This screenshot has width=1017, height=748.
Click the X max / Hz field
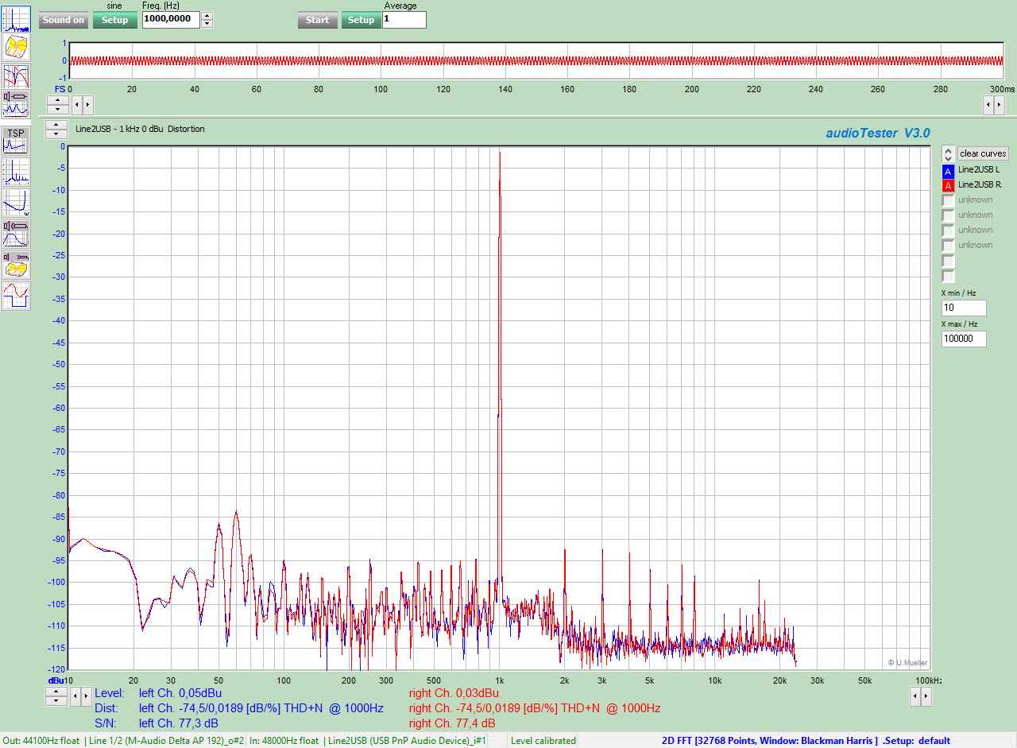[x=964, y=339]
